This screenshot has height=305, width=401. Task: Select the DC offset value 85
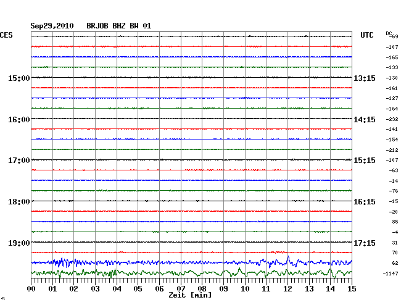point(395,222)
